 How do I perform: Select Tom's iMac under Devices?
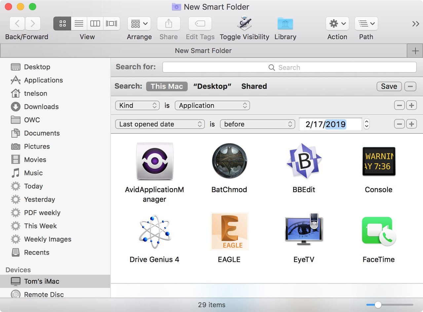(x=56, y=281)
